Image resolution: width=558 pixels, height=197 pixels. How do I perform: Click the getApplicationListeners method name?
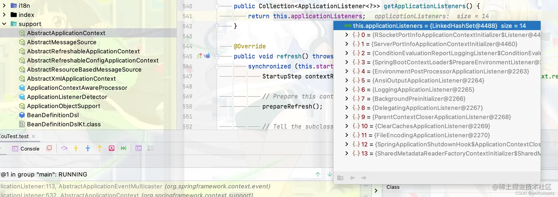tap(424, 6)
